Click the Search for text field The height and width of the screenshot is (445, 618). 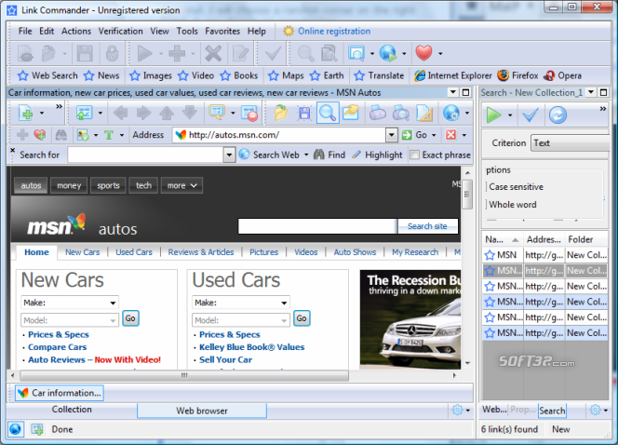[x=146, y=155]
